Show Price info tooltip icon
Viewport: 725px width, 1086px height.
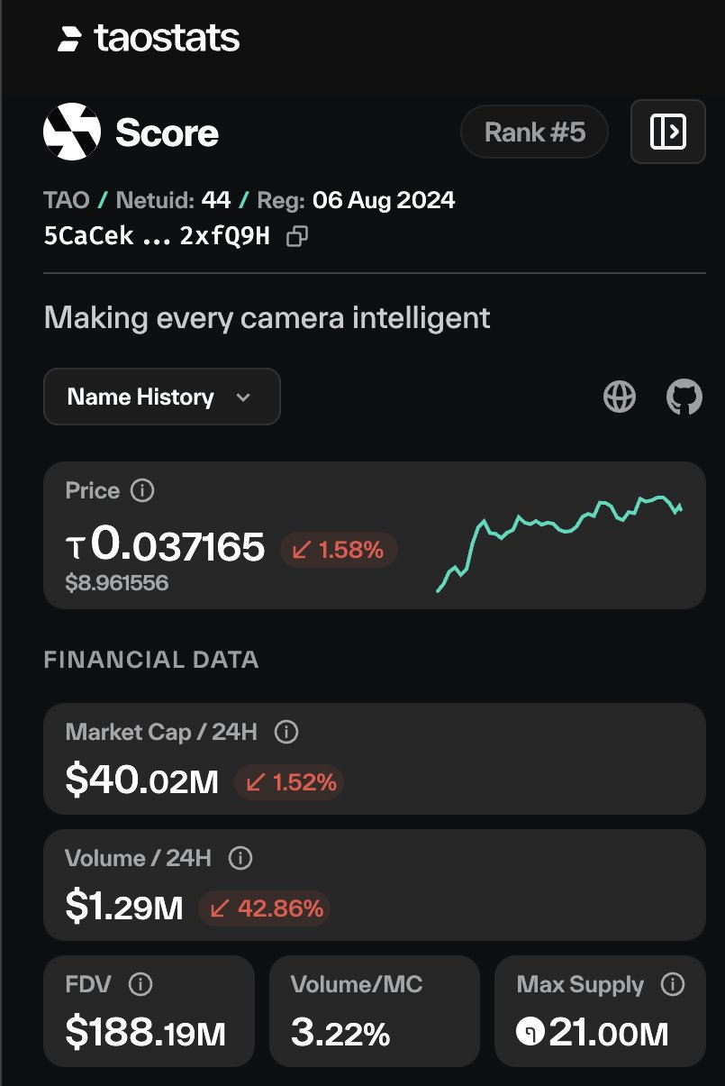click(142, 491)
